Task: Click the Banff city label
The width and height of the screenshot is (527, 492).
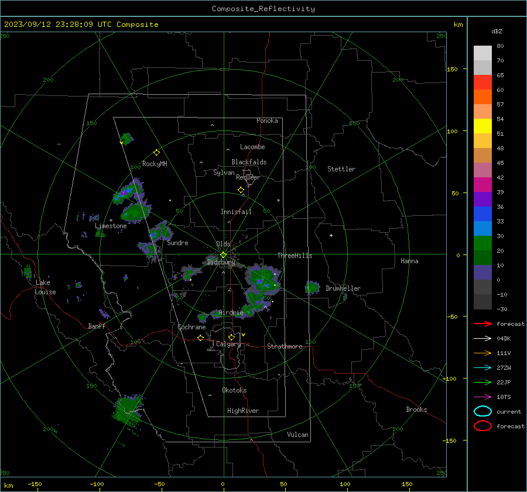Action: click(97, 326)
